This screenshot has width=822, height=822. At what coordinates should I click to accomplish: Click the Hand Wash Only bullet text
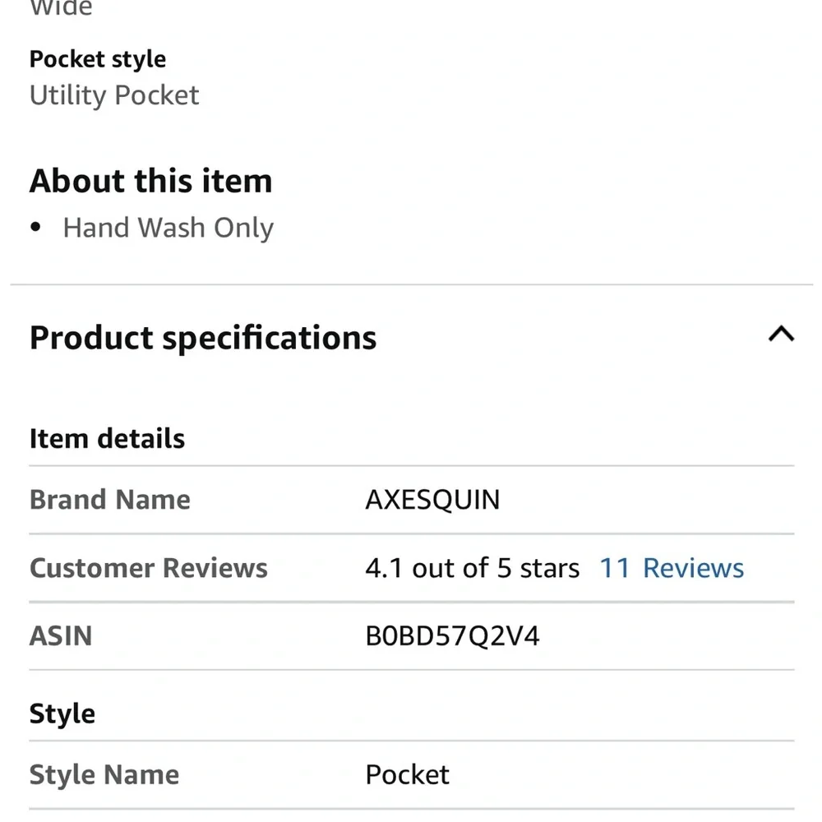(x=168, y=227)
